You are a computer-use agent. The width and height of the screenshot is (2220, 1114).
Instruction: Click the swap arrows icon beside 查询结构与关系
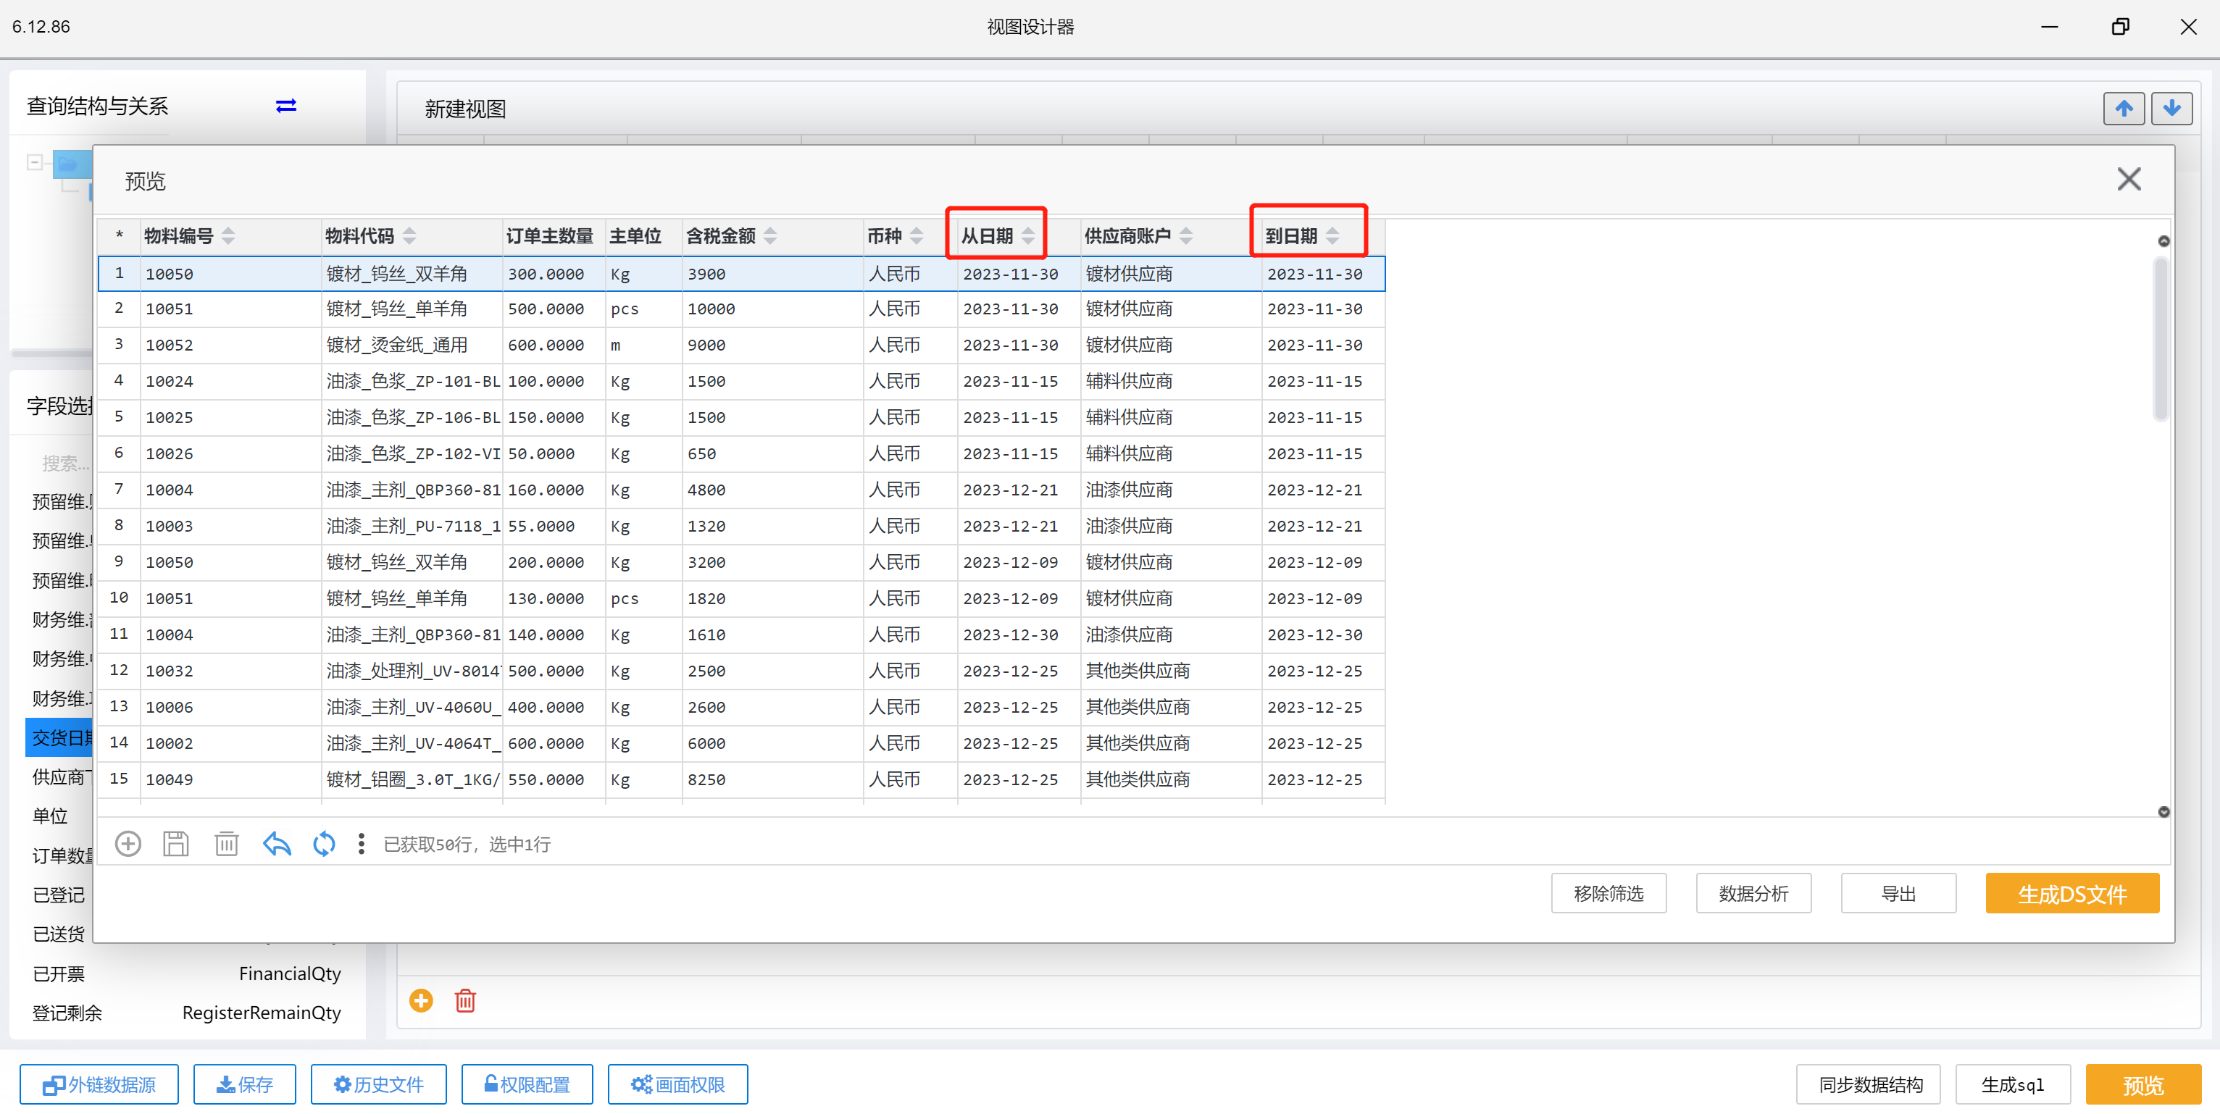tap(286, 106)
